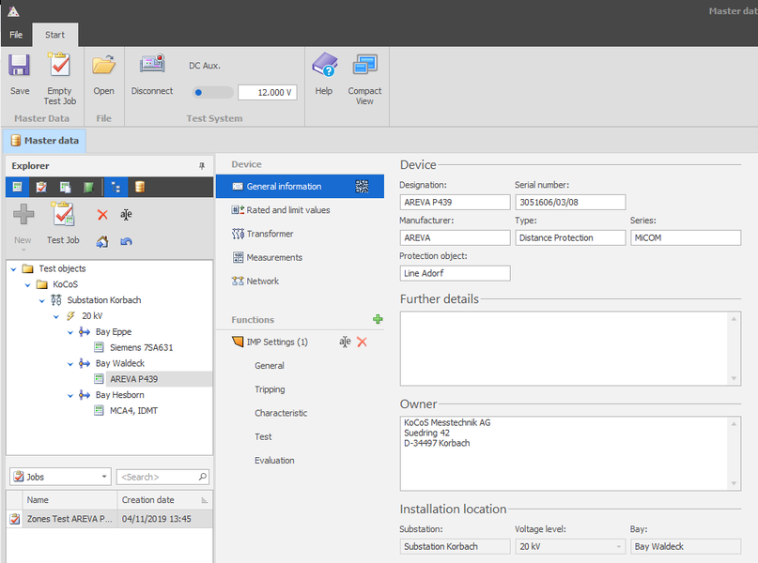
Task: Delete selected item with Explorer red X
Action: pyautogui.click(x=102, y=214)
